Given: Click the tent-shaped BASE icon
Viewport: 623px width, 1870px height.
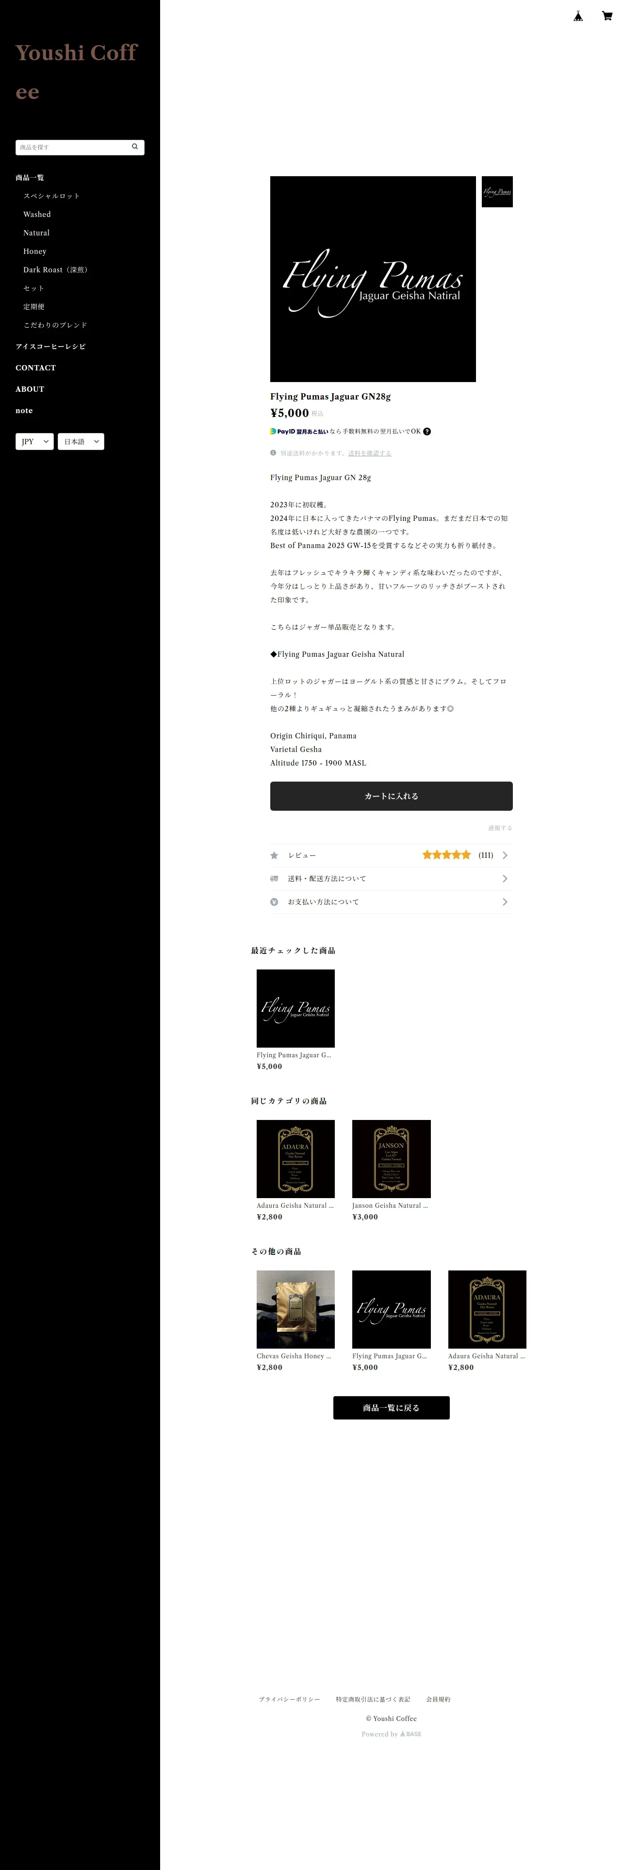Looking at the screenshot, I should pyautogui.click(x=578, y=16).
